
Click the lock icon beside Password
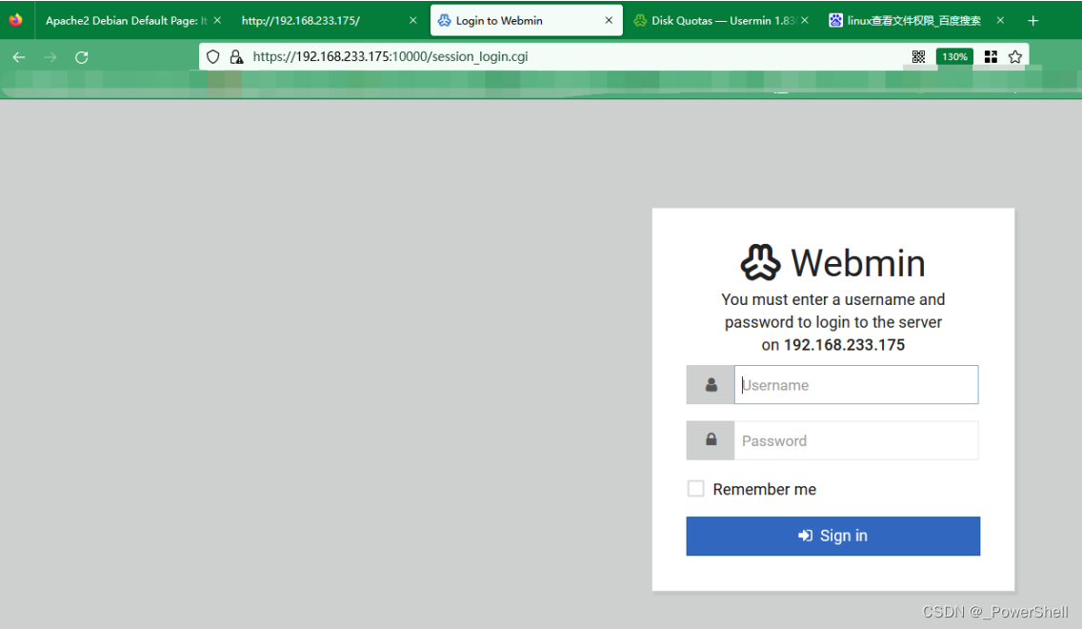click(711, 439)
